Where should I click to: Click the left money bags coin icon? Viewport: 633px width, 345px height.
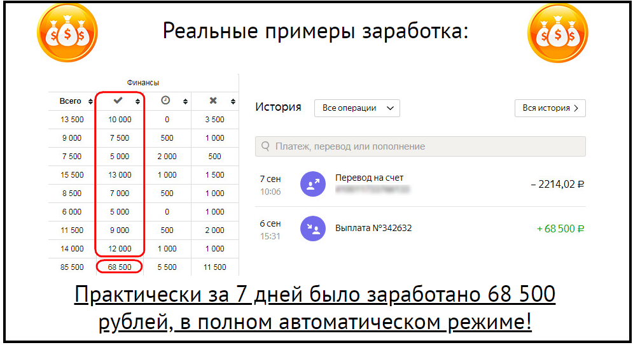67,33
